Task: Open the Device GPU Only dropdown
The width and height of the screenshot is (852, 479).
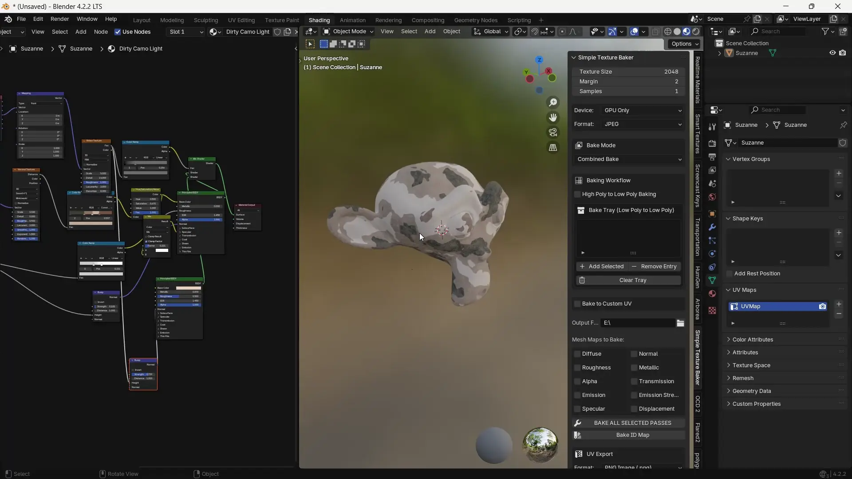Action: point(643,110)
